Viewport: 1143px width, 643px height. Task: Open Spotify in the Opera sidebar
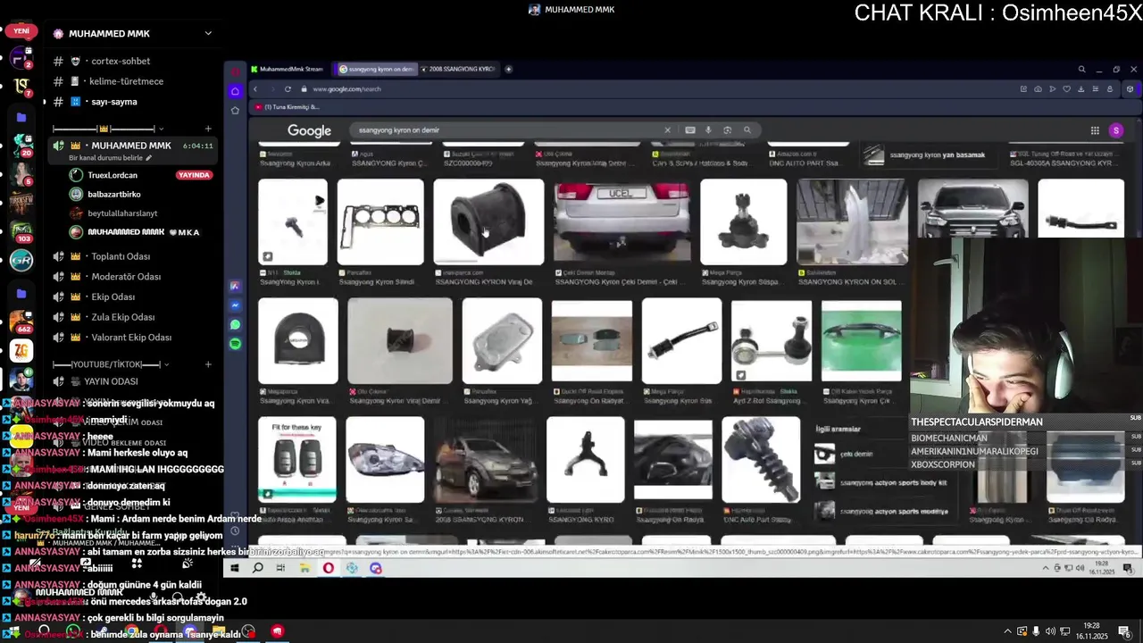235,343
